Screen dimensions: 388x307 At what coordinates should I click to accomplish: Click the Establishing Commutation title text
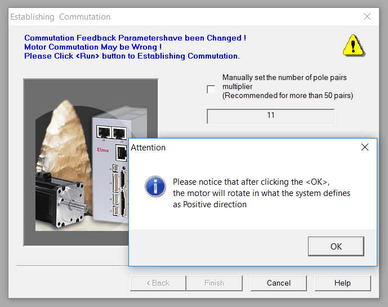(60, 17)
